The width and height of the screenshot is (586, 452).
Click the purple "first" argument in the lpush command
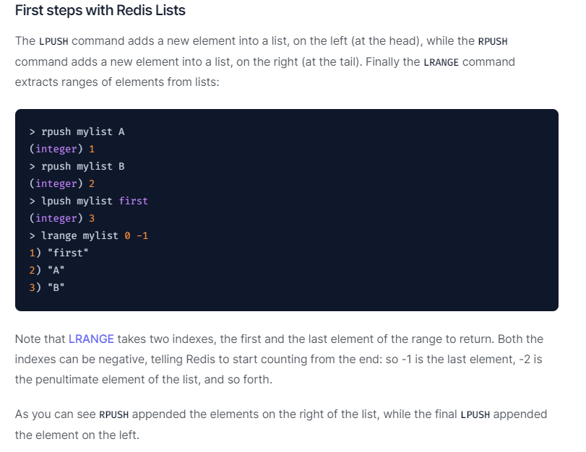(133, 201)
